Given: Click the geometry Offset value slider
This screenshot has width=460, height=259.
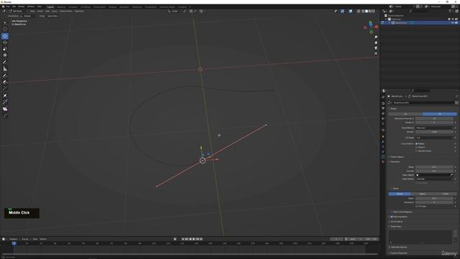Looking at the screenshot, I should click(434, 167).
